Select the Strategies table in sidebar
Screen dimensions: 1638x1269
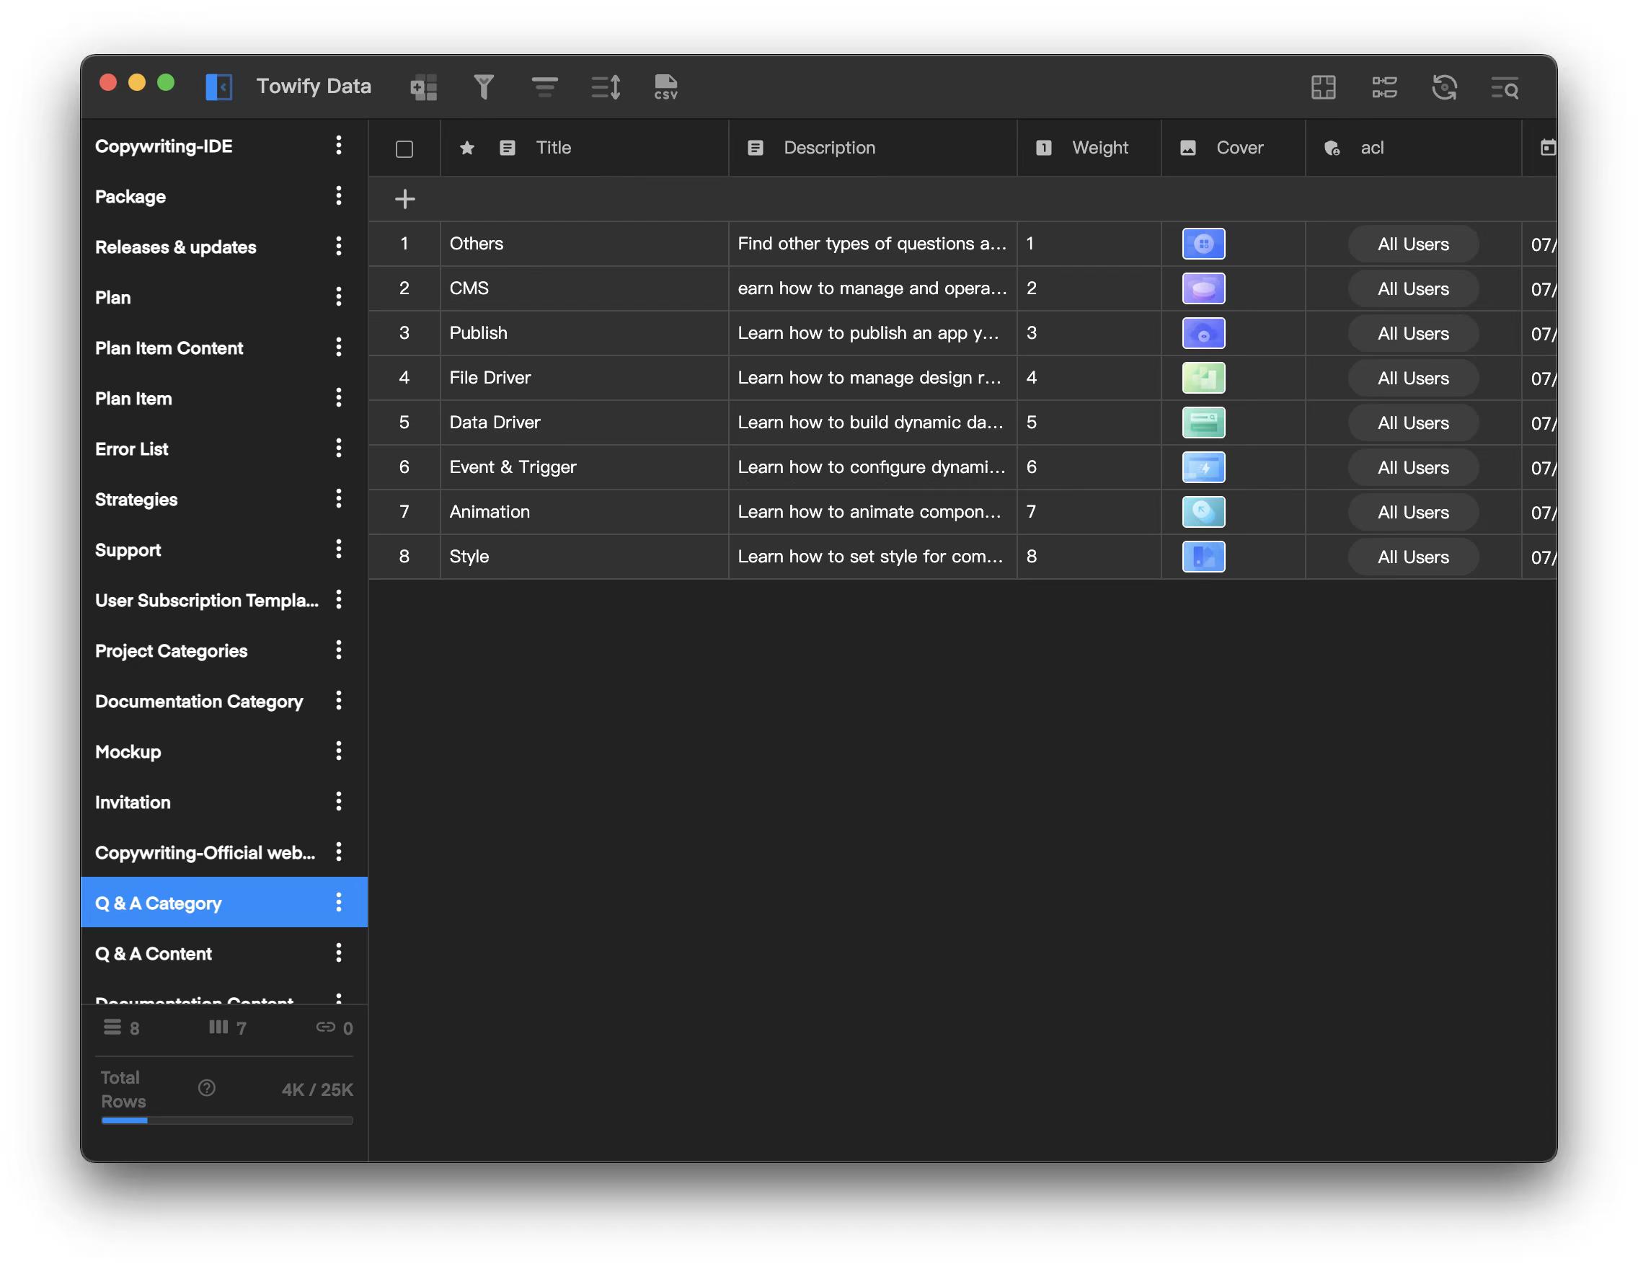coord(224,500)
